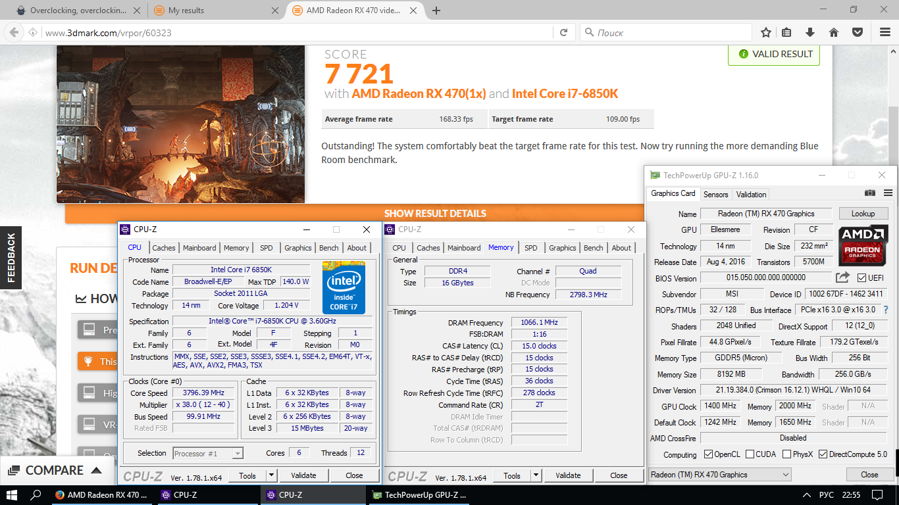Image resolution: width=899 pixels, height=505 pixels.
Task: Click GPU-Z screenshot camera icon
Action: 870,193
